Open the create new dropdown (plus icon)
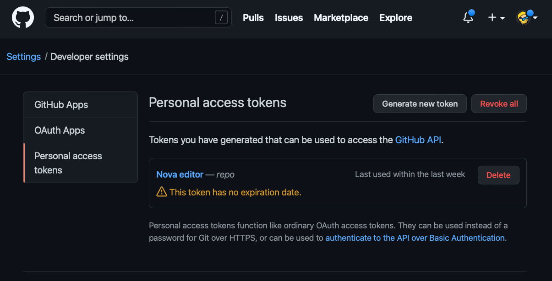Image resolution: width=552 pixels, height=281 pixels. click(x=492, y=17)
